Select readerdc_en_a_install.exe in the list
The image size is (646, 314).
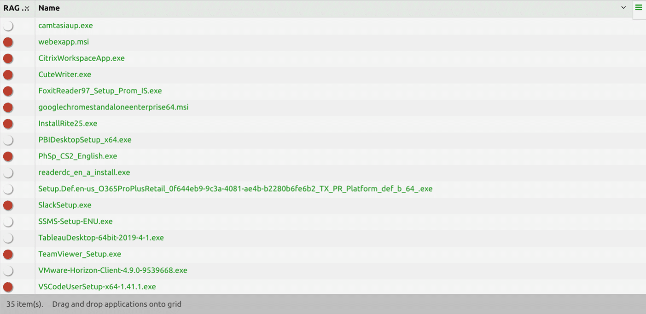coord(84,172)
